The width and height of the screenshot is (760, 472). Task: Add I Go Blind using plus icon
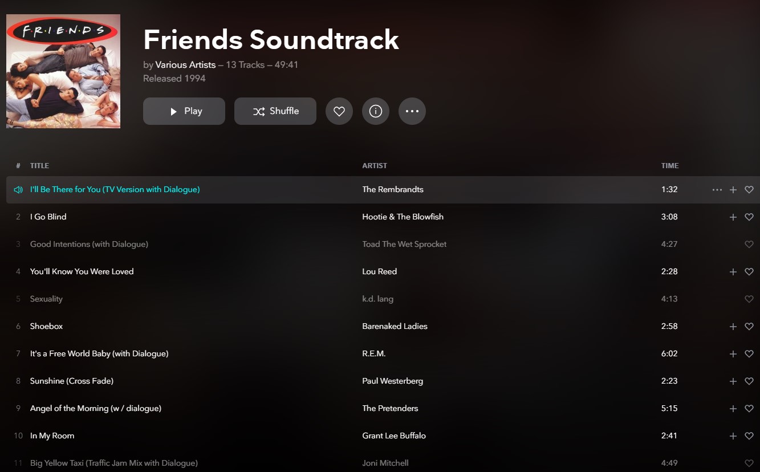pos(733,217)
